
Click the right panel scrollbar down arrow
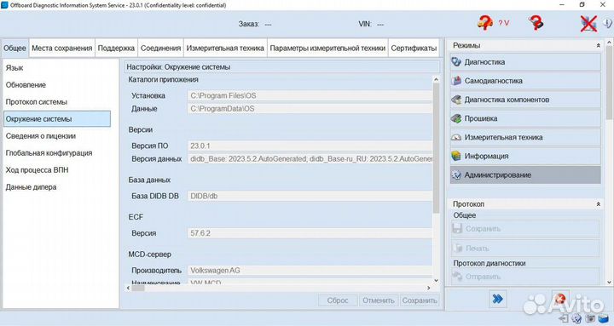click(x=609, y=283)
